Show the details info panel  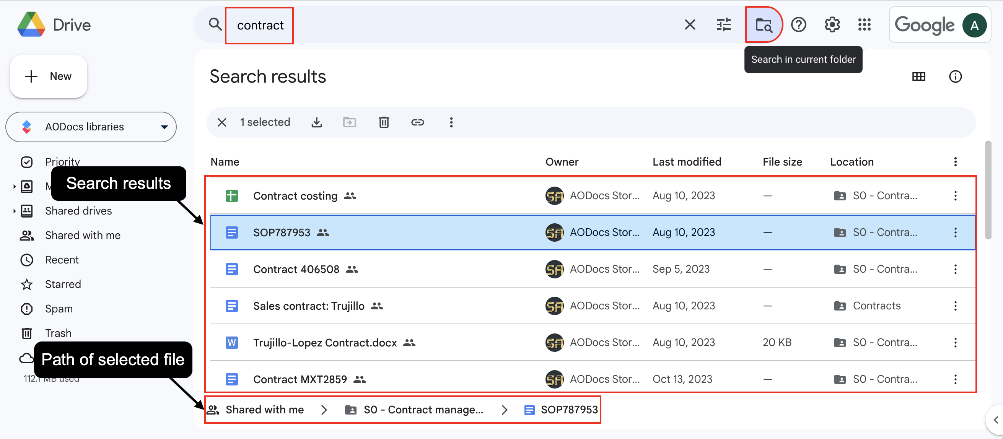[955, 76]
